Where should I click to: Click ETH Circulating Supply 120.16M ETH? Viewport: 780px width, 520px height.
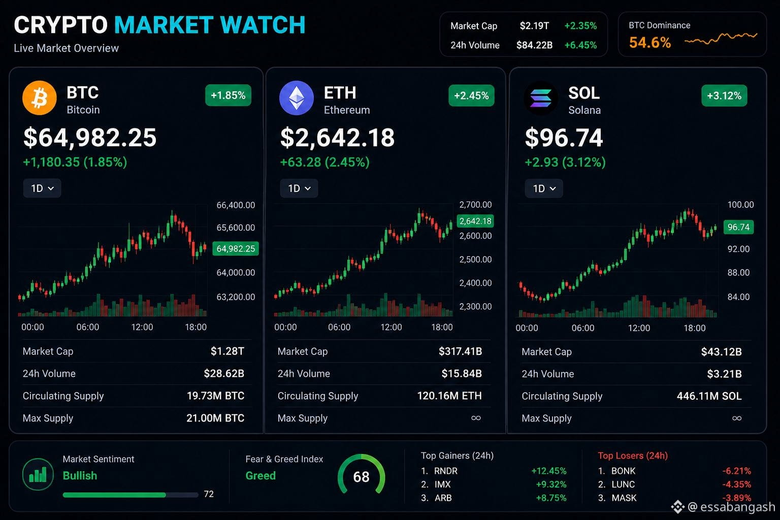tap(449, 396)
